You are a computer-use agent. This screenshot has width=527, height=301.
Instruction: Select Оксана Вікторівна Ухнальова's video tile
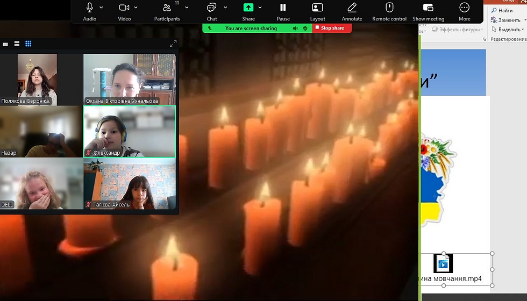tap(130, 80)
